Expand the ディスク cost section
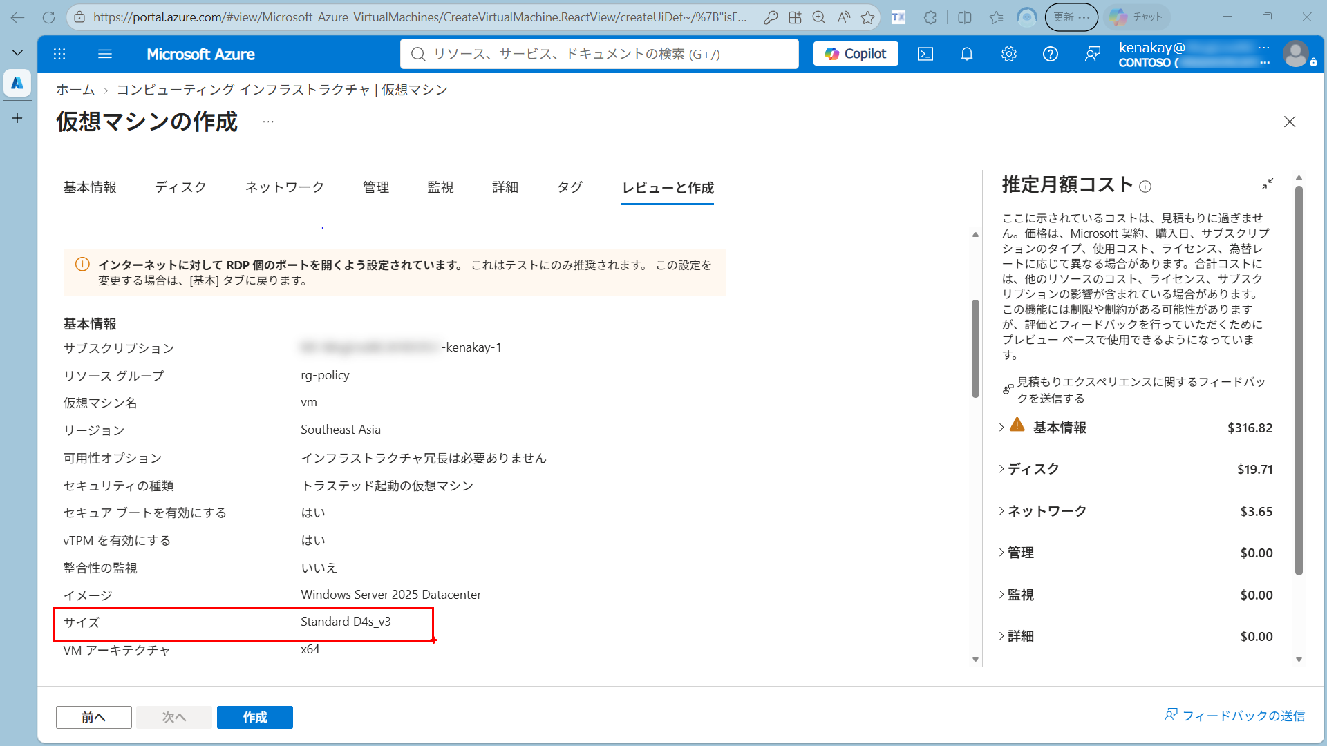The width and height of the screenshot is (1327, 746). pos(1001,469)
